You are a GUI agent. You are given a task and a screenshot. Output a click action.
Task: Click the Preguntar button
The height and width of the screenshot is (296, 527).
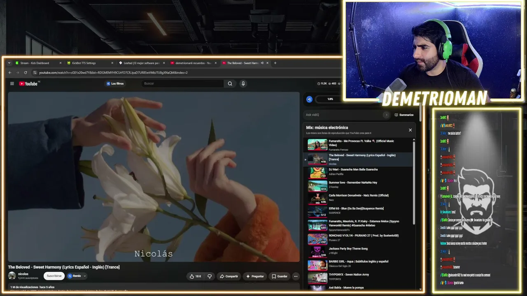[255, 276]
